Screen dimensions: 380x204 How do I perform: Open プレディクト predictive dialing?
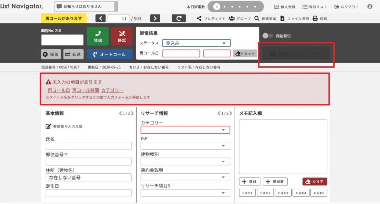coord(211,19)
